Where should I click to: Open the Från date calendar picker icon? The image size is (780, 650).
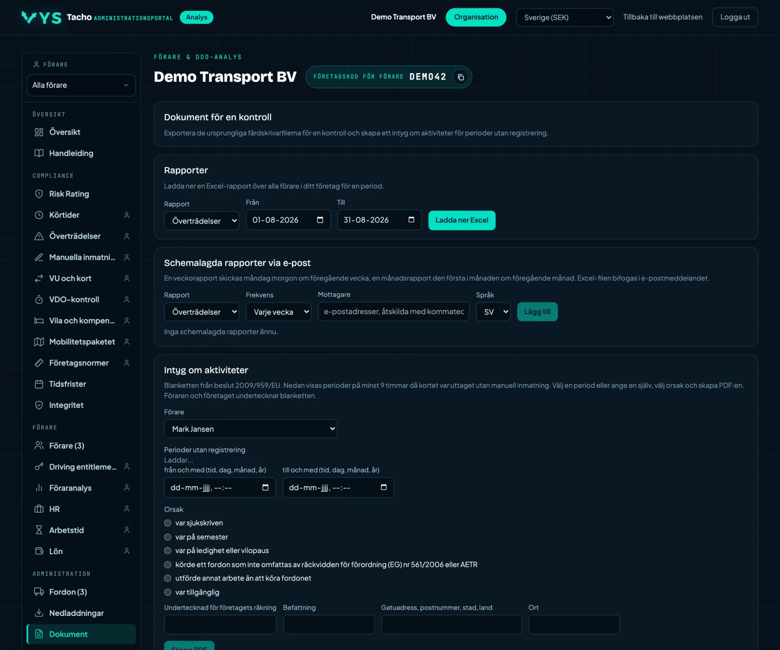pos(320,220)
